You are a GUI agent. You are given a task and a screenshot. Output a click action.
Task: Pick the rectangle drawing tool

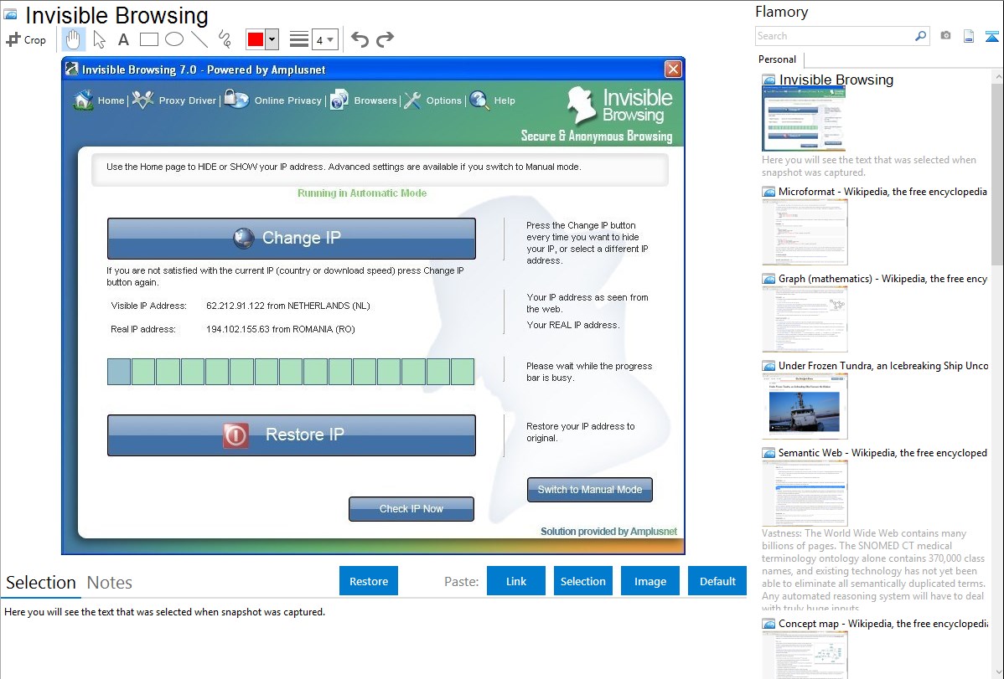tap(148, 39)
